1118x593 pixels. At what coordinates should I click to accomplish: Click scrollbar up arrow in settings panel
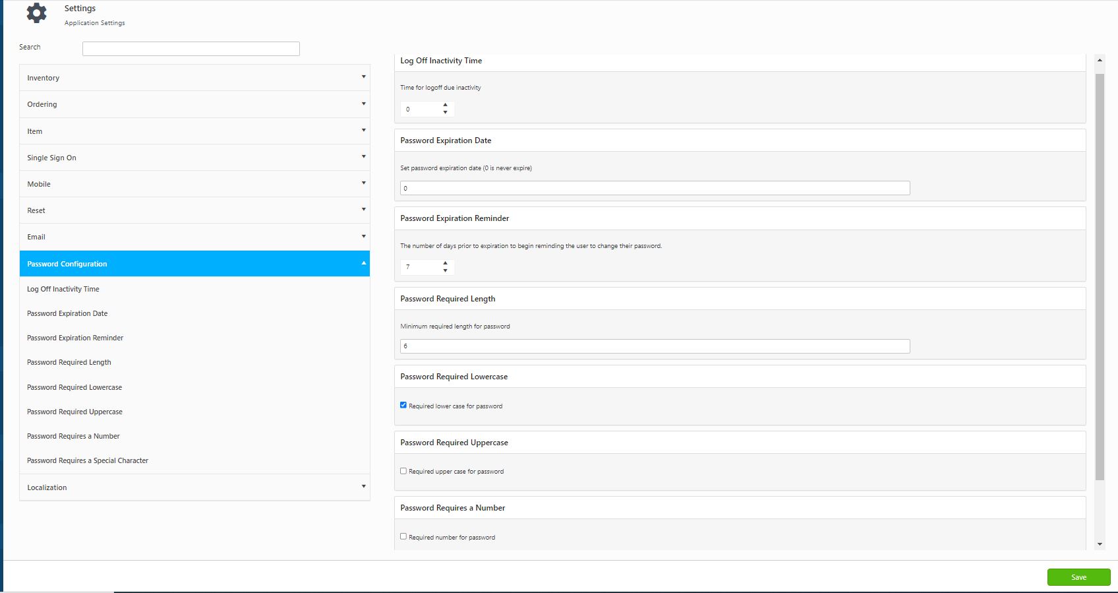coord(1099,61)
